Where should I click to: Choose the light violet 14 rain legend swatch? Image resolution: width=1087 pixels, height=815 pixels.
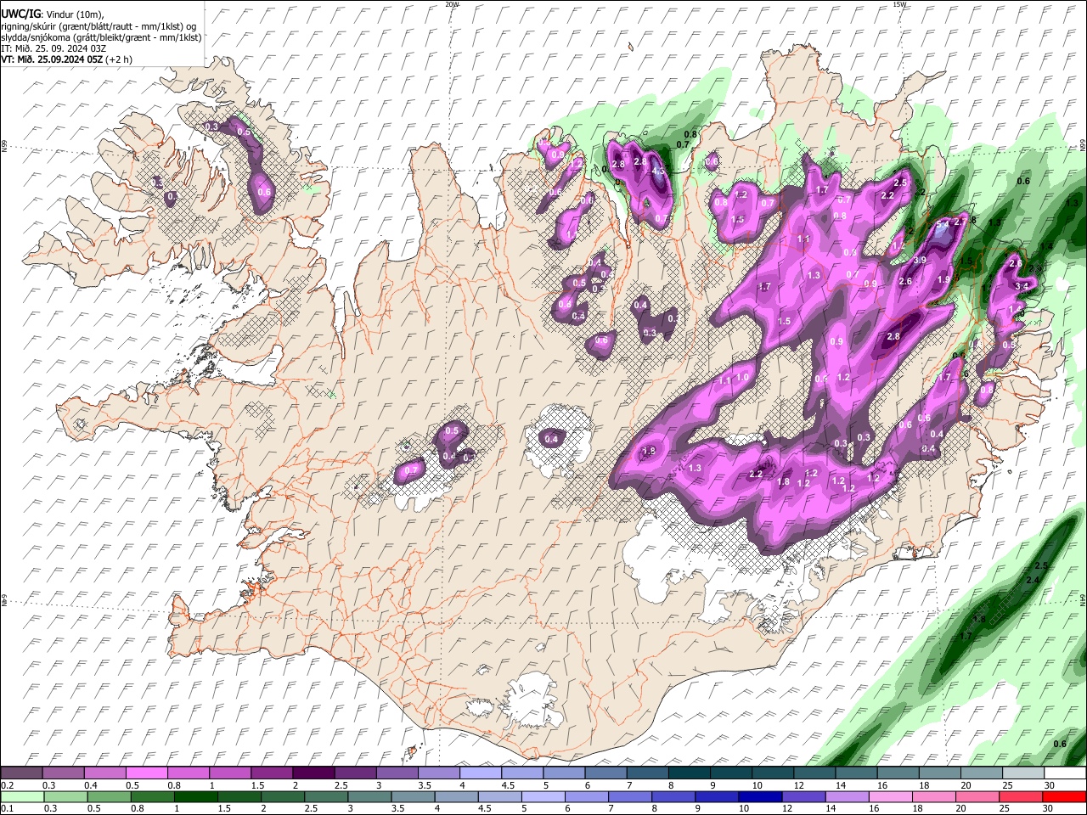click(x=847, y=797)
